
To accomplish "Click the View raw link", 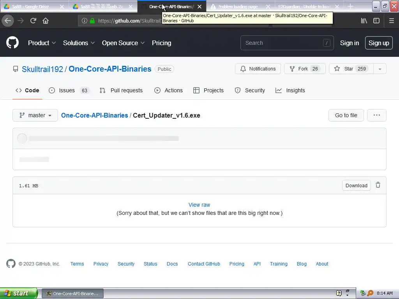I will click(x=199, y=205).
